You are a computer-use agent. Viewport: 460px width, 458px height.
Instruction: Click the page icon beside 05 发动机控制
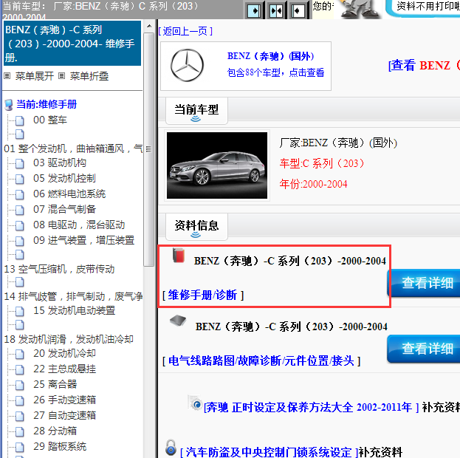[x=20, y=179]
